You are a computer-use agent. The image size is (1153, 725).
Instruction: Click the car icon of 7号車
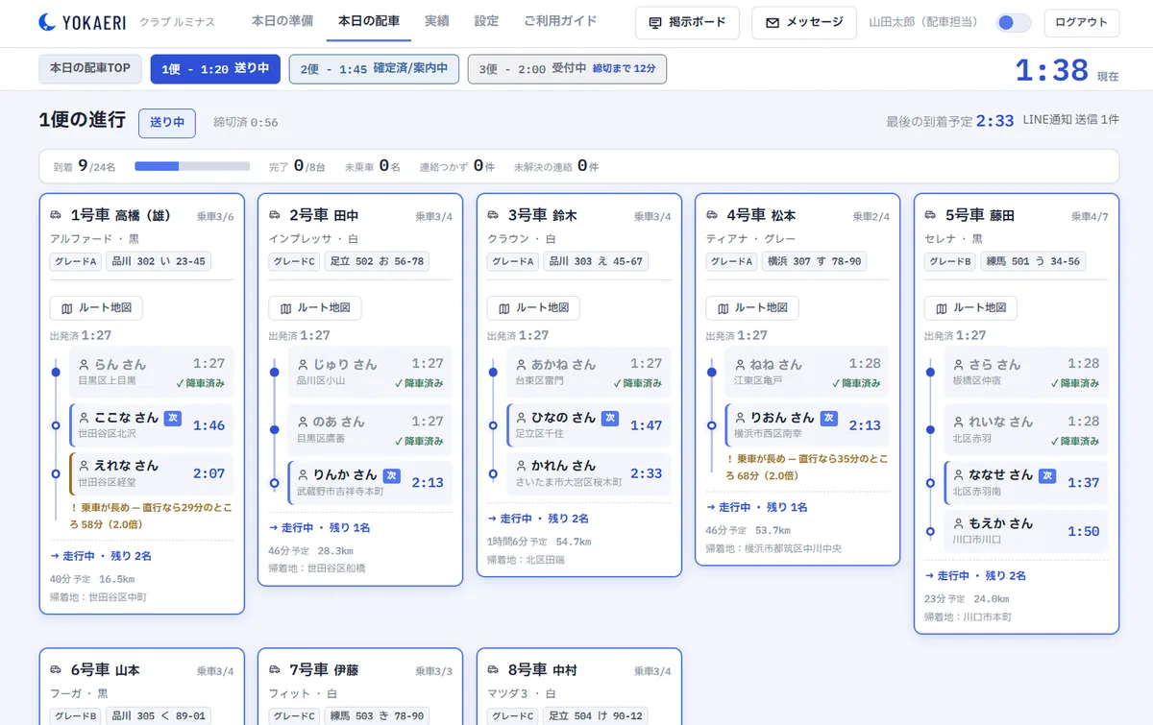tap(275, 669)
